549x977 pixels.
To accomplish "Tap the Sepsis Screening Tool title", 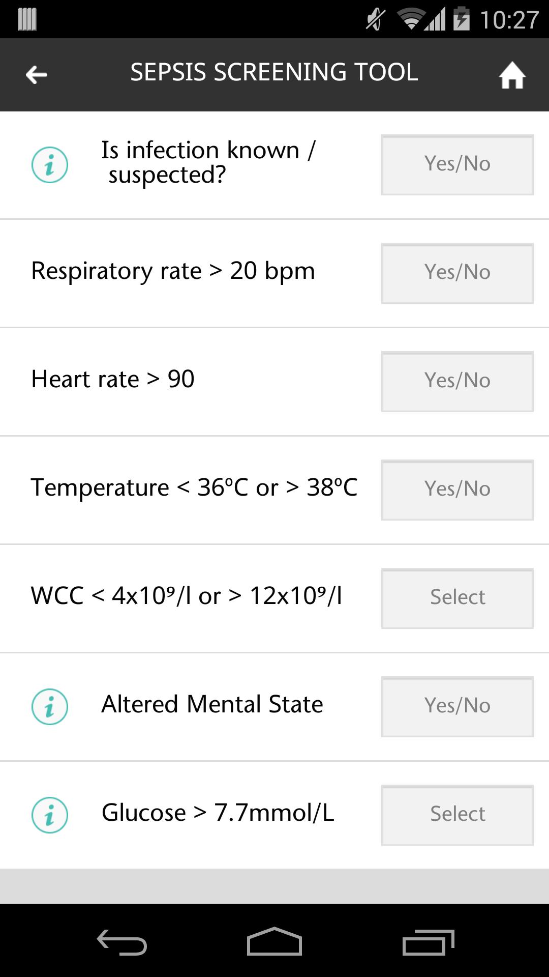I will (274, 72).
